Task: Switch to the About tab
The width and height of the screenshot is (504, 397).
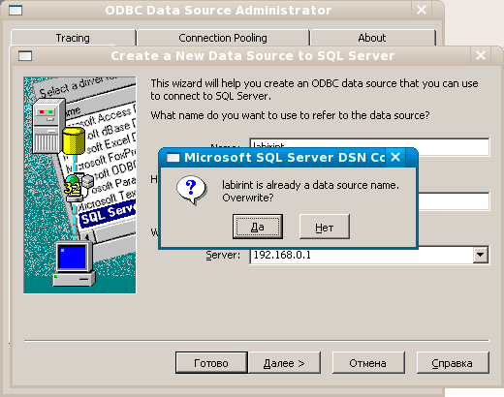Action: [x=372, y=38]
